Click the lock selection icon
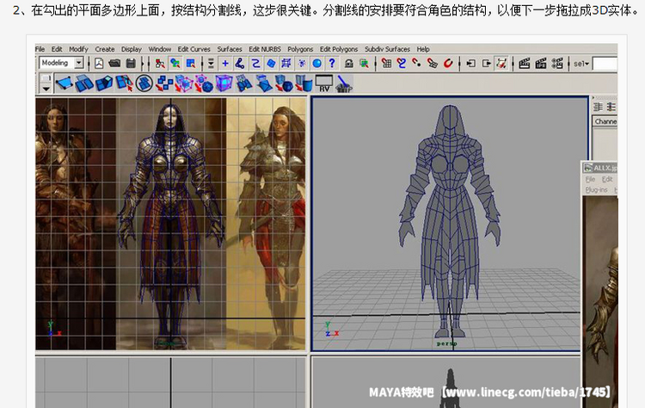 tap(349, 64)
